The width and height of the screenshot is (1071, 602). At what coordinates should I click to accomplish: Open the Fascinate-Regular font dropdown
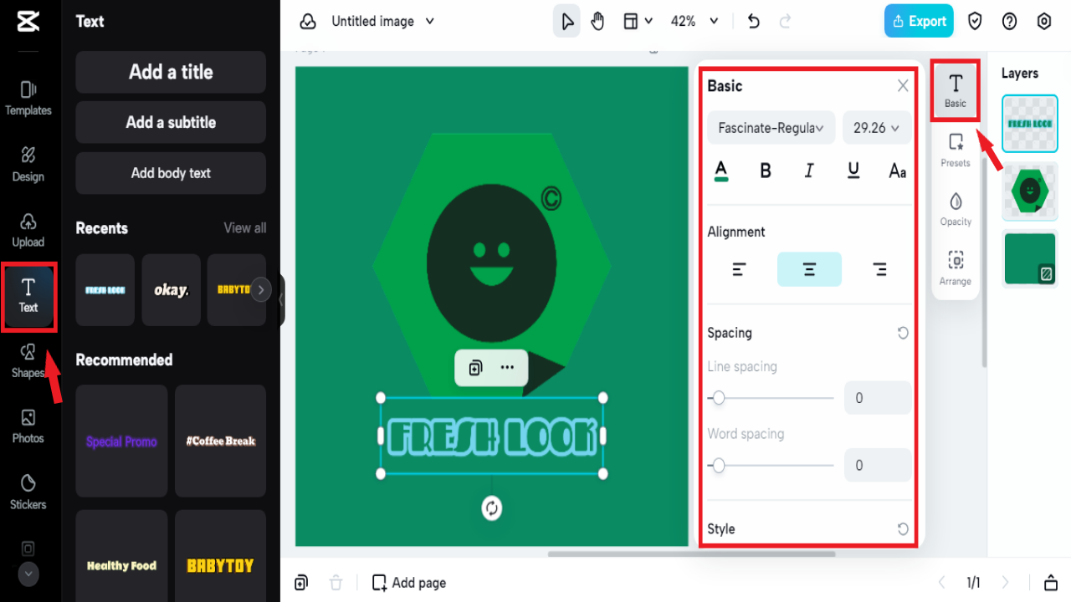pyautogui.click(x=771, y=127)
